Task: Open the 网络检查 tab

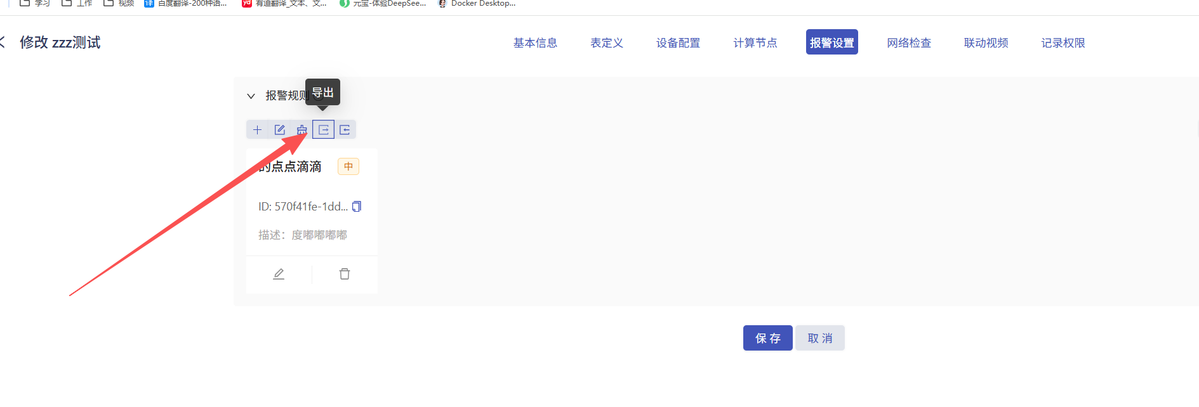Action: point(909,42)
